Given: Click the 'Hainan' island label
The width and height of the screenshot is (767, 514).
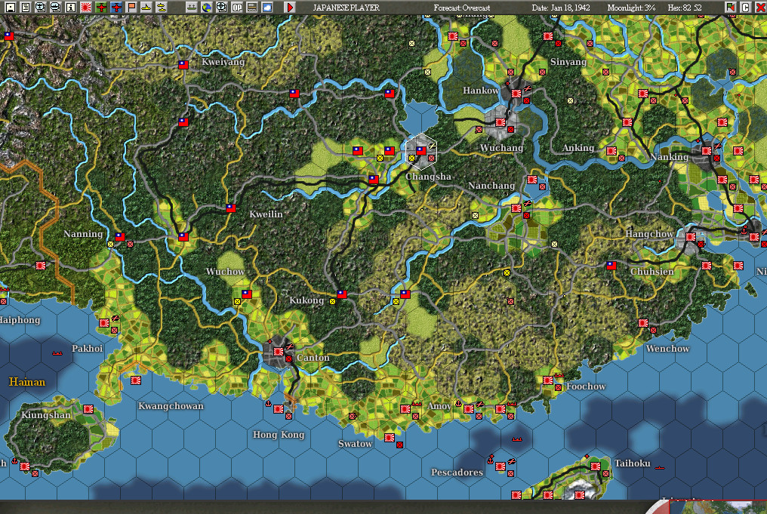Looking at the screenshot, I should (27, 382).
